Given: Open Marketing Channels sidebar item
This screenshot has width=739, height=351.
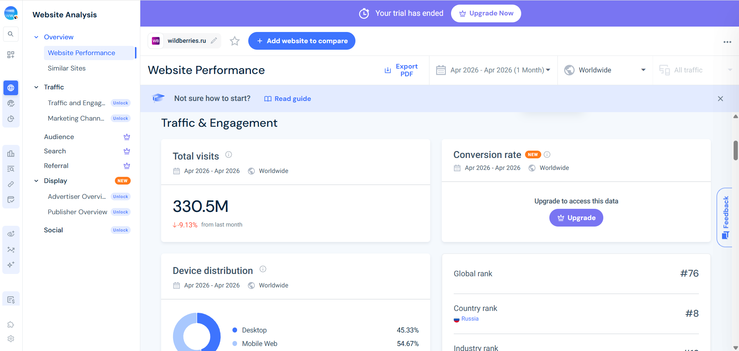Looking at the screenshot, I should pos(76,118).
